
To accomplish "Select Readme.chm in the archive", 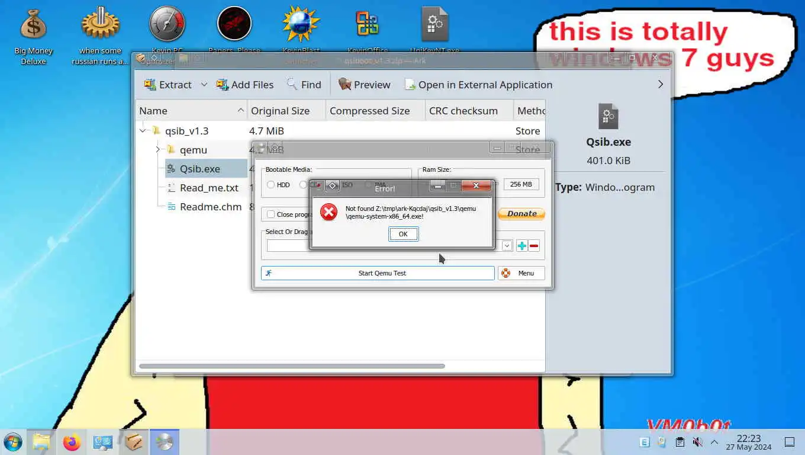I will point(211,207).
